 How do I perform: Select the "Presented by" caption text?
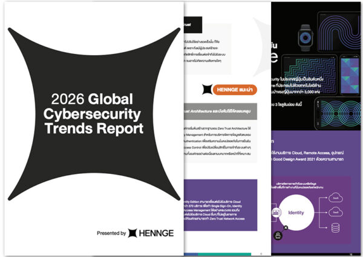[x=111, y=233]
